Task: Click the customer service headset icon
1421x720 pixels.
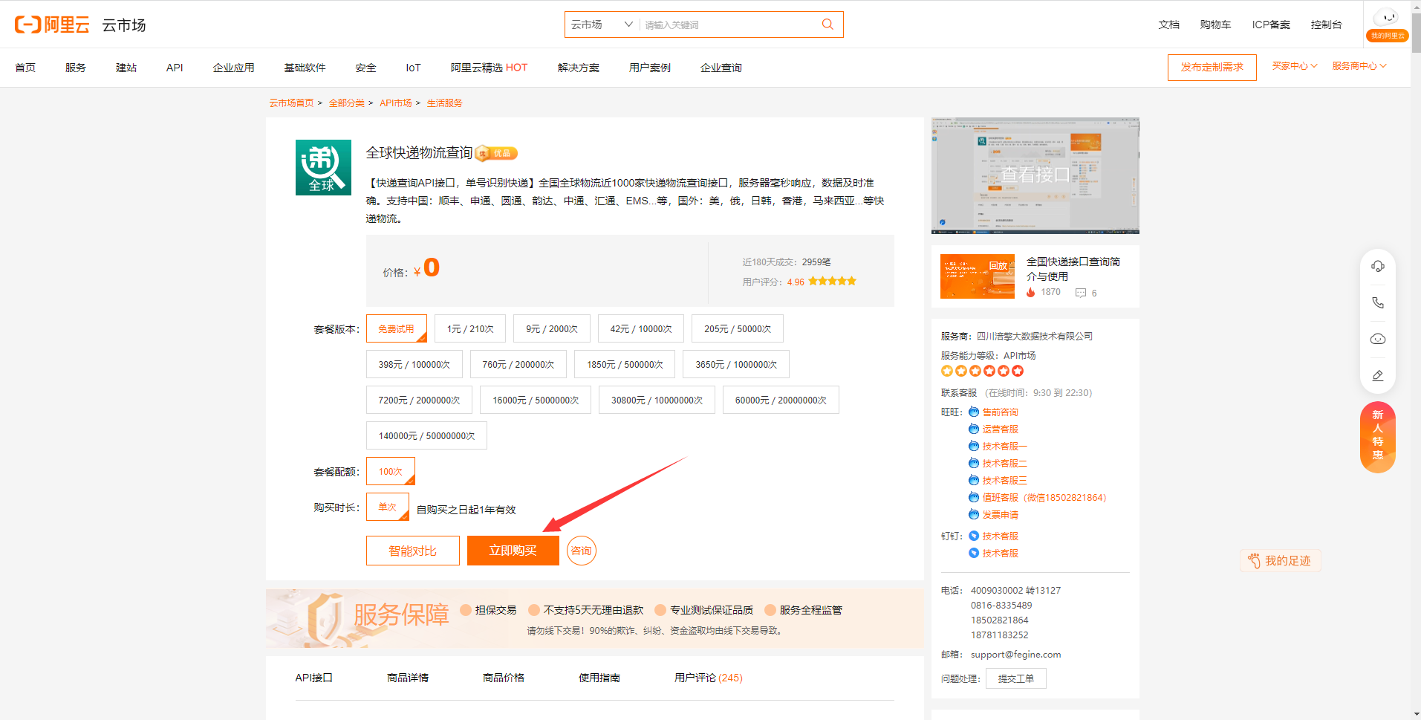Action: [x=1377, y=266]
